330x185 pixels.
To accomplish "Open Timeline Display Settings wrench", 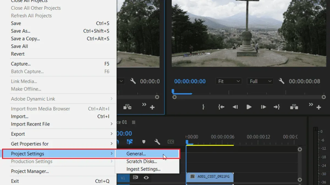I will tap(157, 142).
